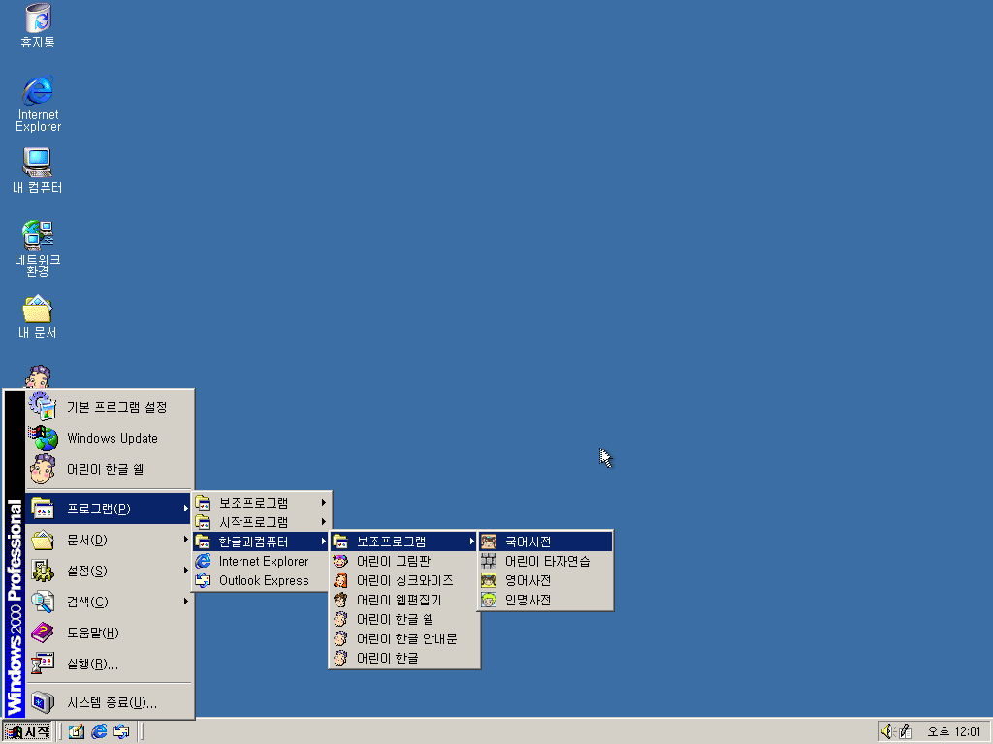993x744 pixels.
Task: Open the 내 문서 desktop folder icon
Action: pyautogui.click(x=38, y=317)
